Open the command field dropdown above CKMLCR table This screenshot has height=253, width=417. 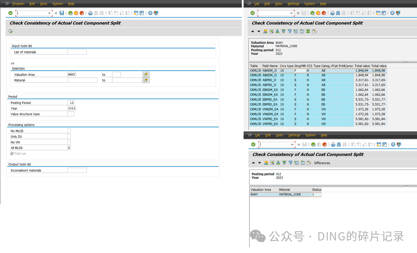[x=291, y=13]
